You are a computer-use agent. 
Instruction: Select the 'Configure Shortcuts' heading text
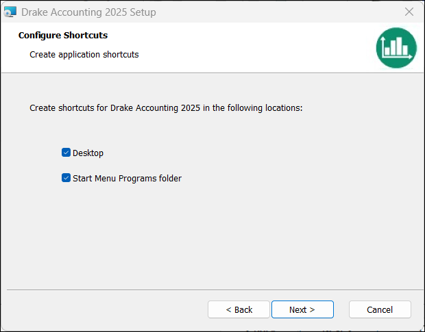(63, 36)
